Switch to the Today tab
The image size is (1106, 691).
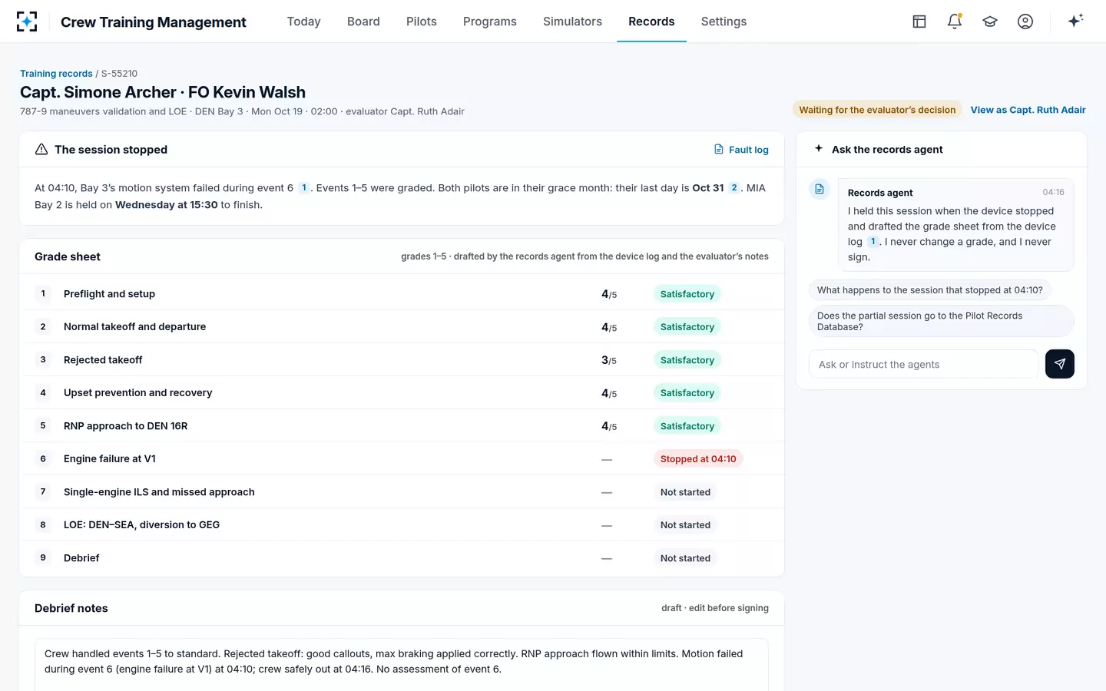[x=303, y=21]
